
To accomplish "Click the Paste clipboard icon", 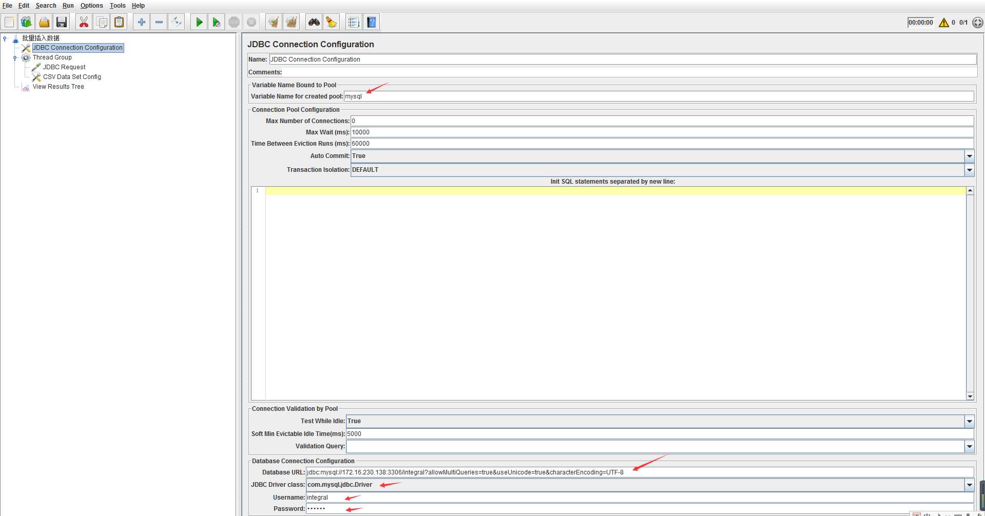I will click(x=119, y=22).
